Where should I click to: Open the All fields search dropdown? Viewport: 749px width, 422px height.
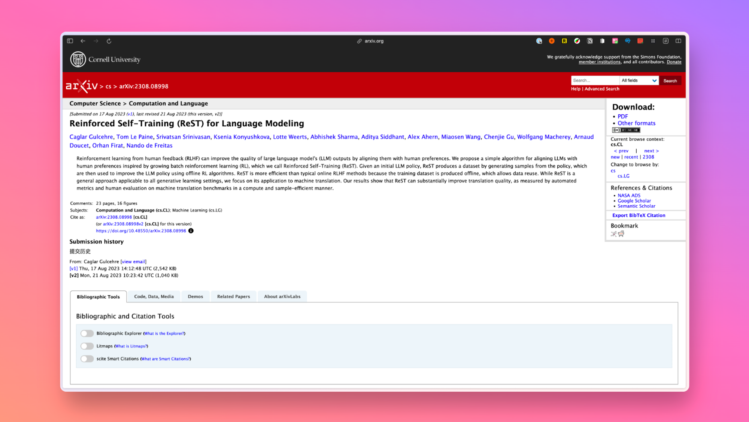coord(639,81)
